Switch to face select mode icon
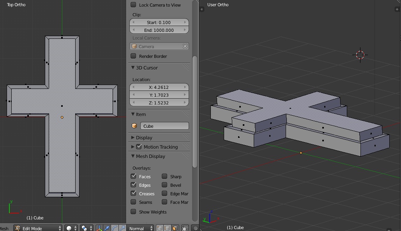This screenshot has width=401, height=231. pos(175,228)
